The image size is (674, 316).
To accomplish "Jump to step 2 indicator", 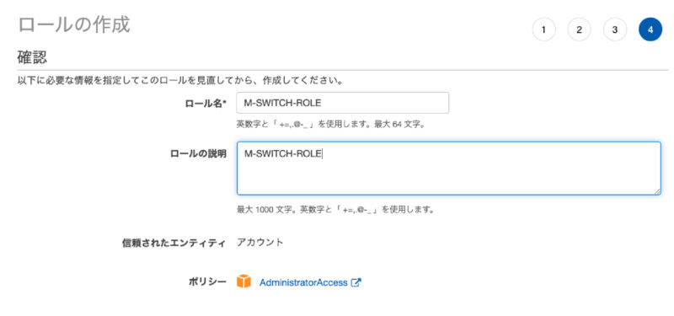I will coord(579,29).
